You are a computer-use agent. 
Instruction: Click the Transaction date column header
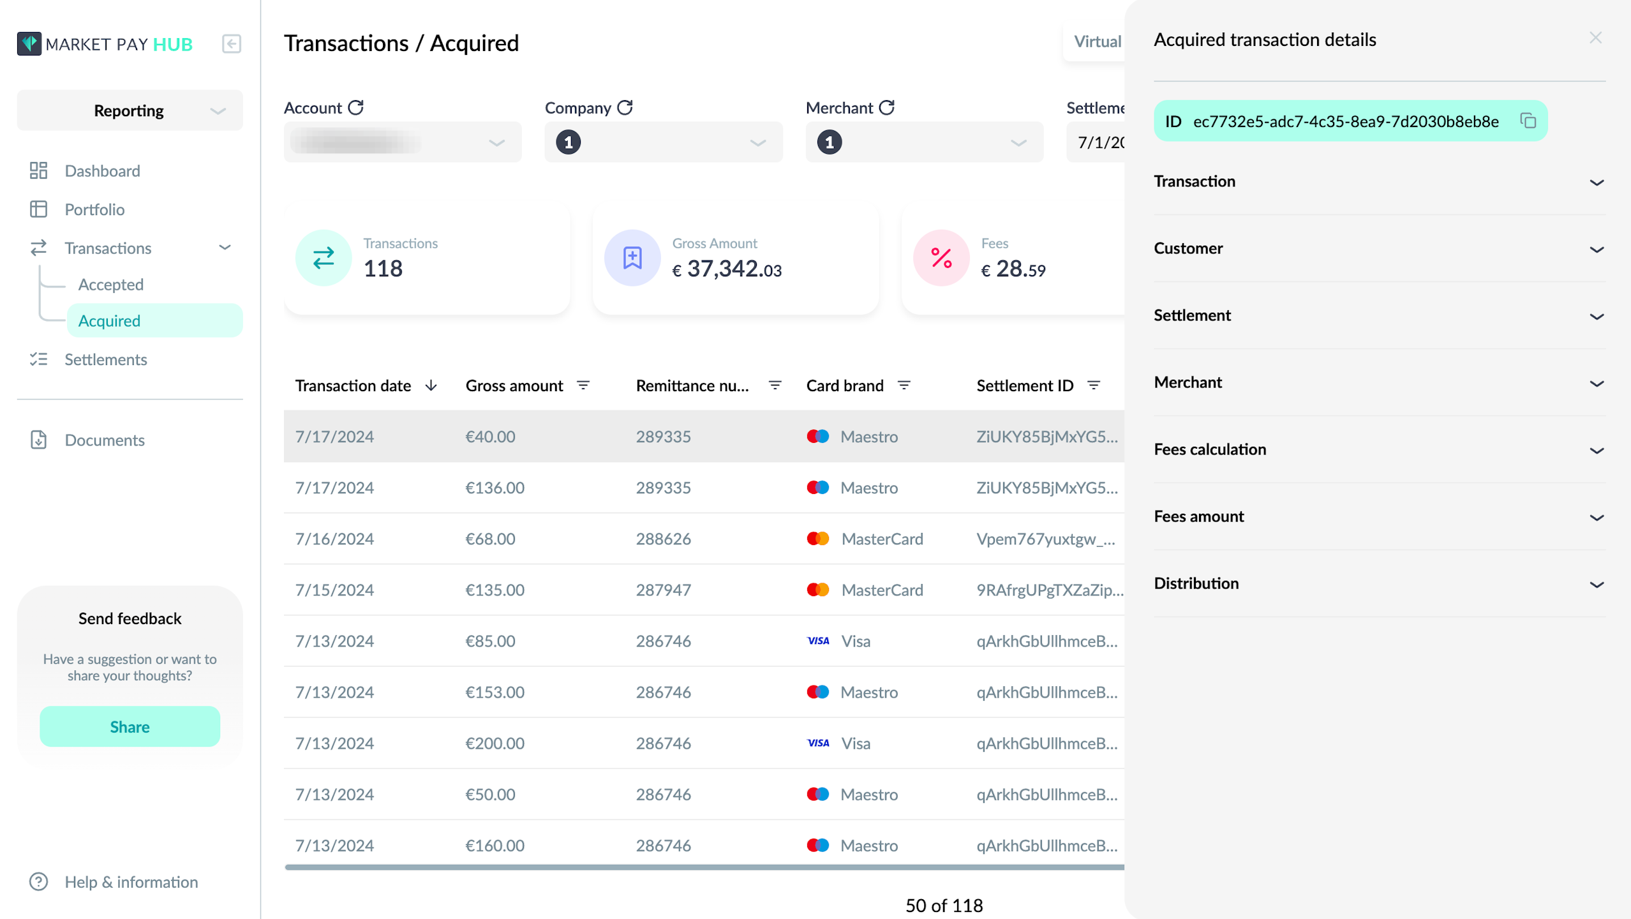tap(353, 385)
